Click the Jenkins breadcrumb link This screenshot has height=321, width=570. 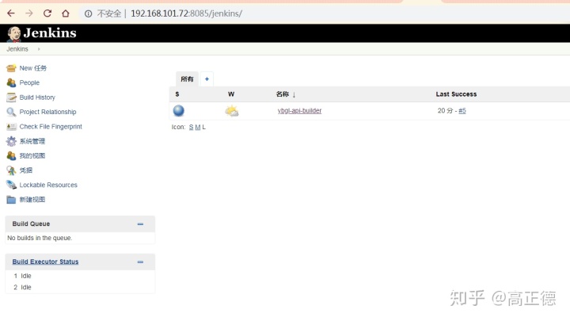coord(17,49)
